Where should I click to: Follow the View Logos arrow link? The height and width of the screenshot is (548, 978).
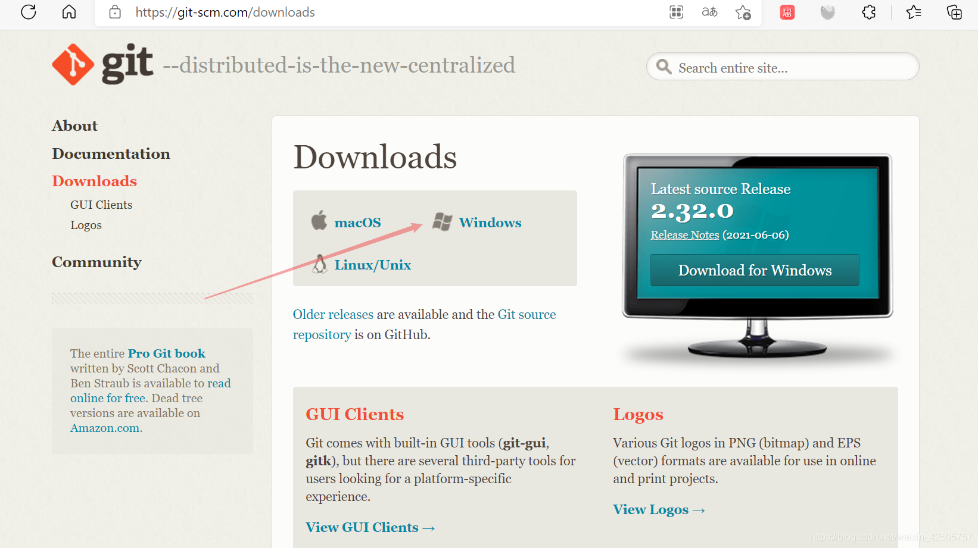659,509
